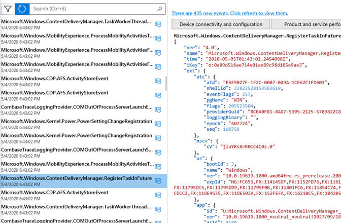Click the shellId value 33822528153583619
341x223 pixels.
click(257, 88)
